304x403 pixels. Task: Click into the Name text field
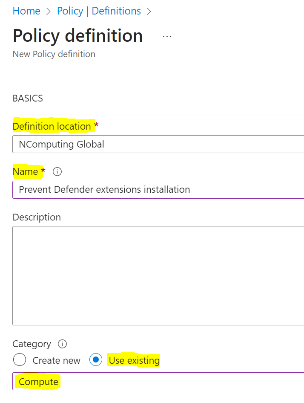point(158,189)
